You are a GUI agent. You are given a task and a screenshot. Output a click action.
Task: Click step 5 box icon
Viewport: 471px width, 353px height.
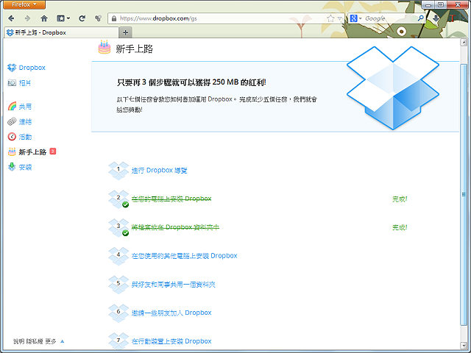[118, 285]
